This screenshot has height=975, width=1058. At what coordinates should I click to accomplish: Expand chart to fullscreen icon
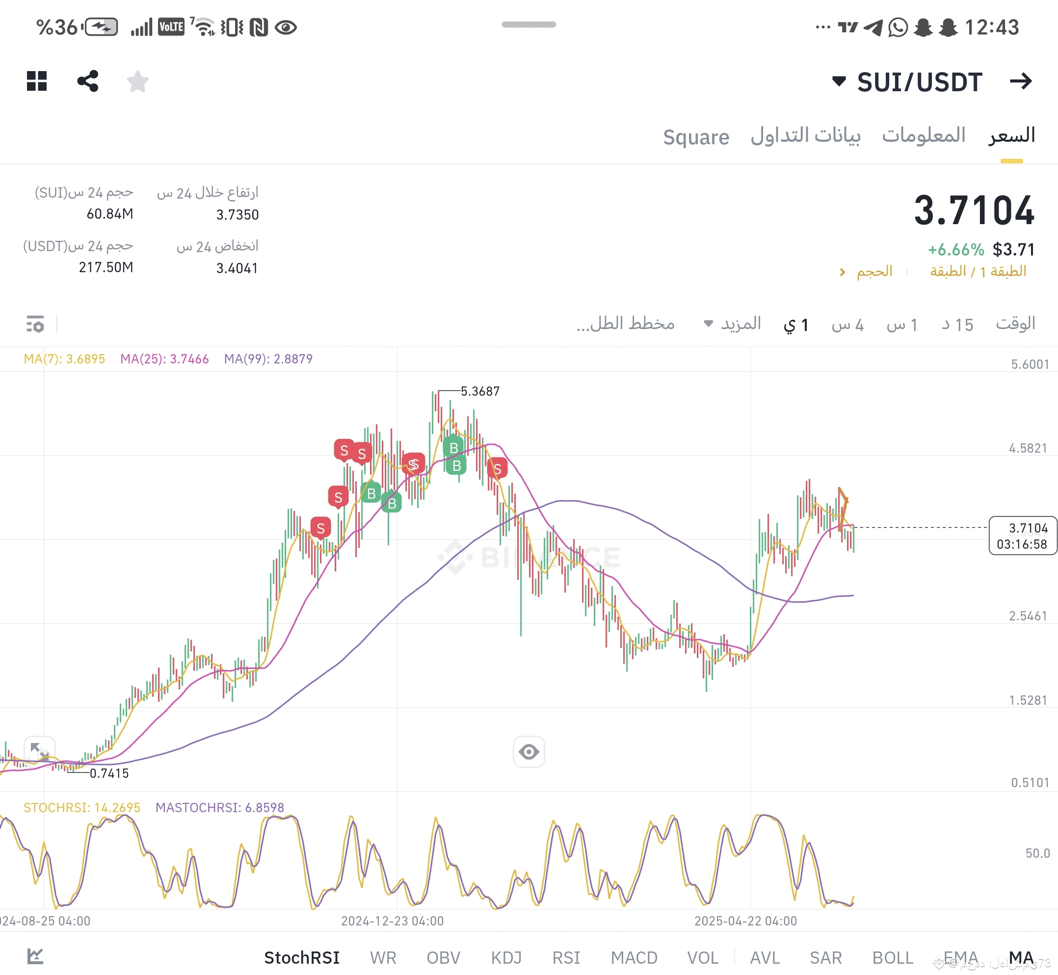point(40,751)
